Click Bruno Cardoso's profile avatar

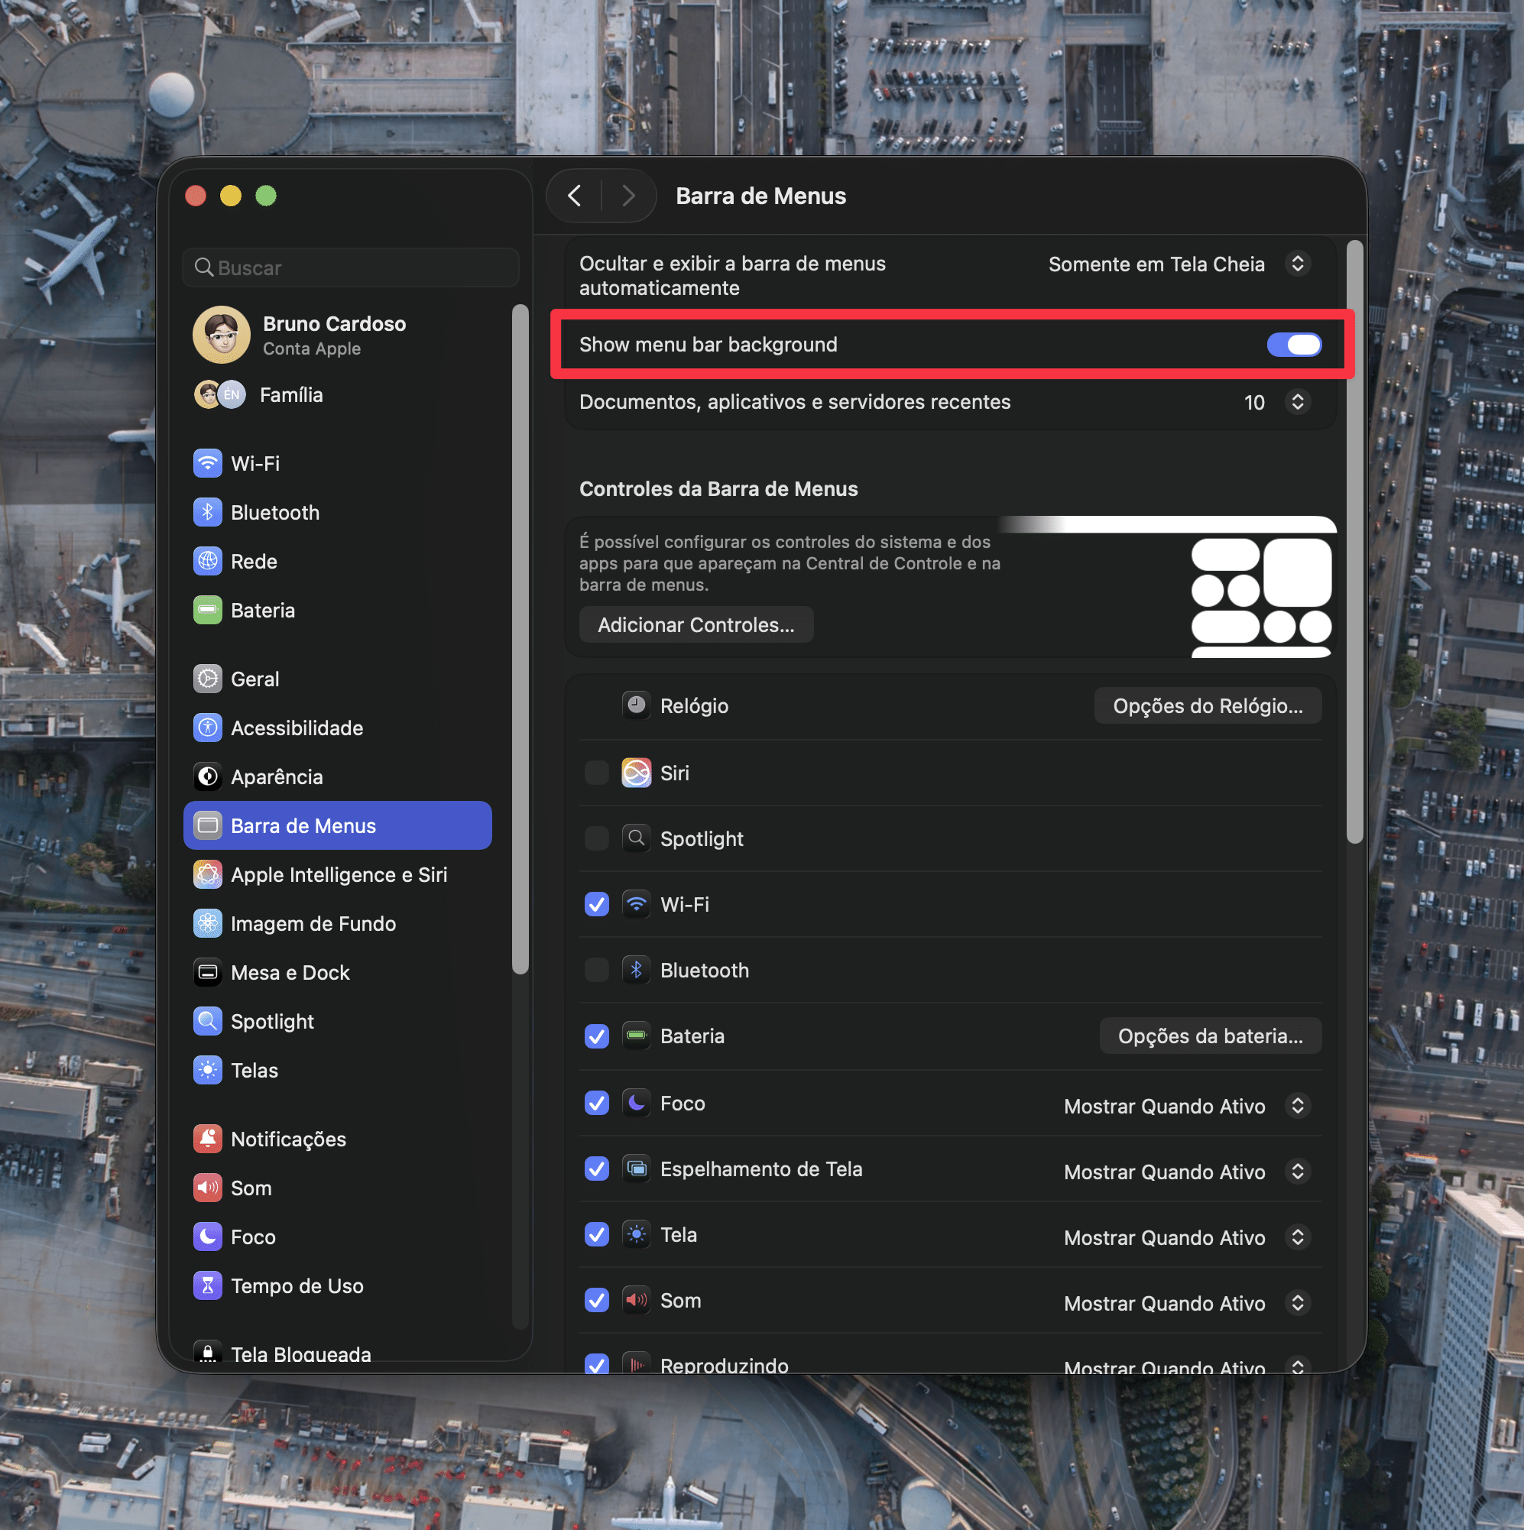pyautogui.click(x=222, y=335)
